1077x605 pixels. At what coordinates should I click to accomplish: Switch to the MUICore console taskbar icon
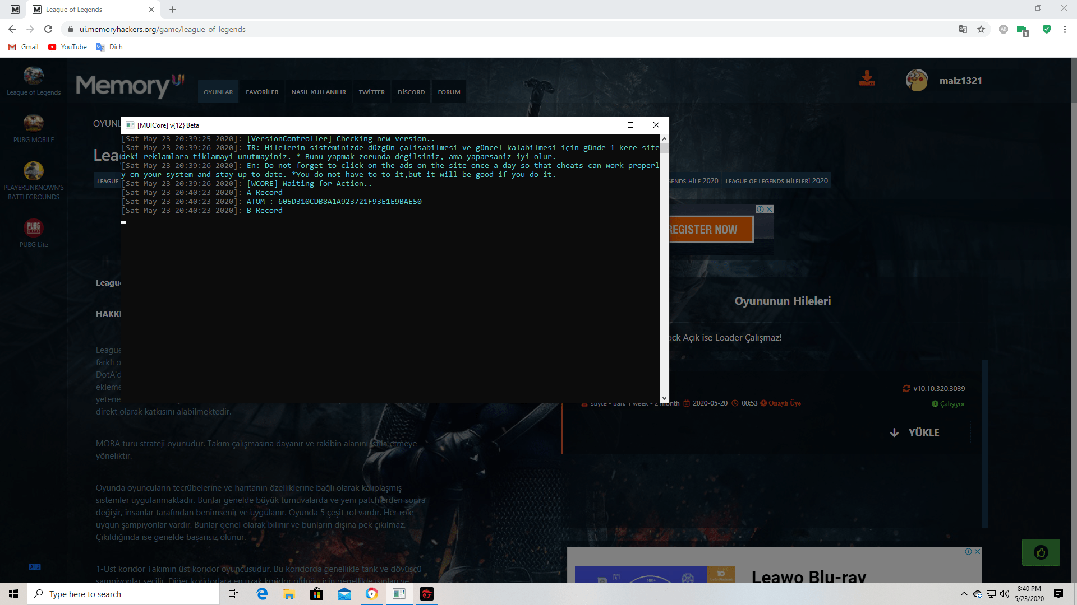(x=399, y=594)
